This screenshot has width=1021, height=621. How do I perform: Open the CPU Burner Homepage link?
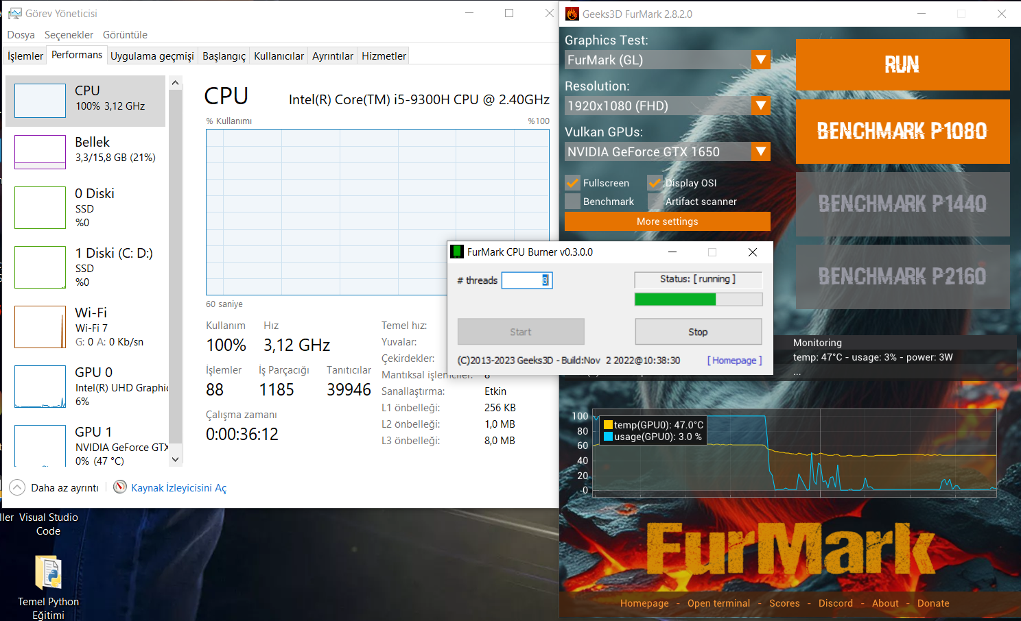[x=735, y=361]
